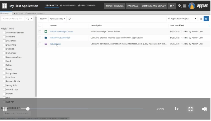Check the MFA Process Models row checkbox
The height and width of the screenshot is (121, 211).
pyautogui.click(x=40, y=38)
